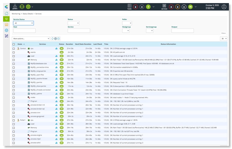Click the Poller1 host link
Viewport: 232px width, 149px height.
tap(23, 120)
